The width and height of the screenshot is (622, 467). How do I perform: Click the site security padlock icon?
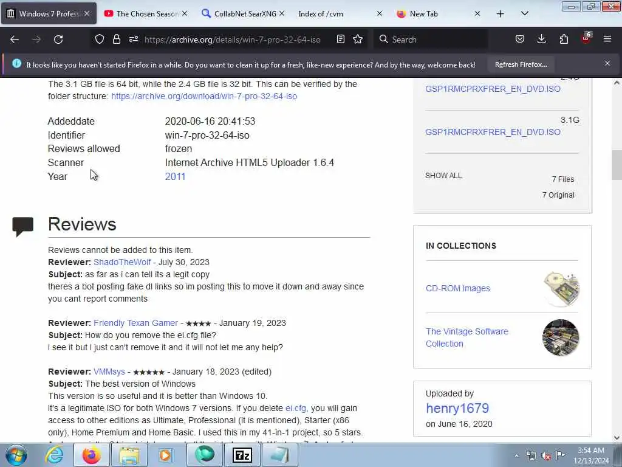coord(116,39)
